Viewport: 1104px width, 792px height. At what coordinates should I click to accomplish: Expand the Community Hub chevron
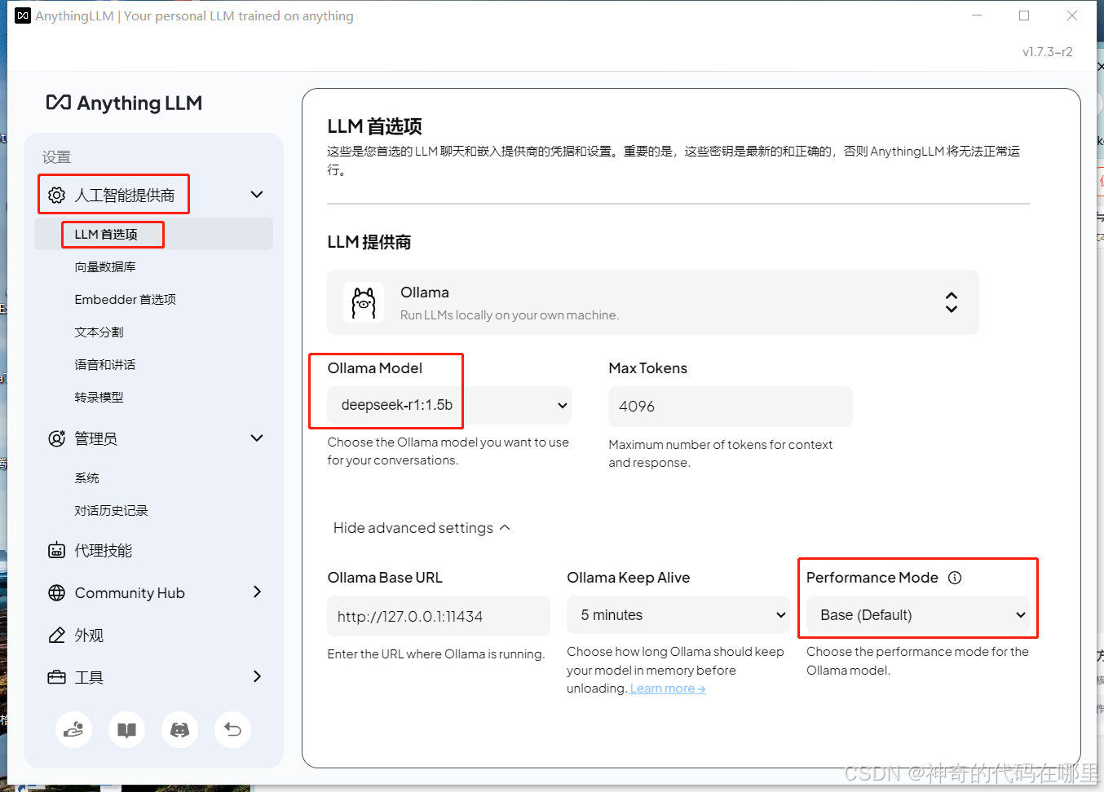[x=257, y=592]
